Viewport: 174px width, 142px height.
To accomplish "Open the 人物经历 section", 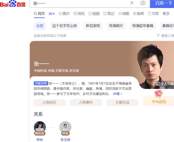I will 49,102.
